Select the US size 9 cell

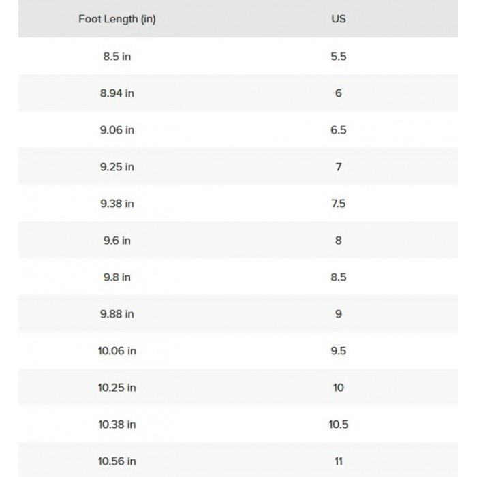[338, 314]
